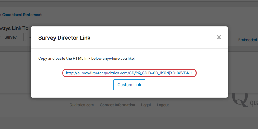Open the surveydirector.qualtrics.com URL link

pyautogui.click(x=129, y=73)
